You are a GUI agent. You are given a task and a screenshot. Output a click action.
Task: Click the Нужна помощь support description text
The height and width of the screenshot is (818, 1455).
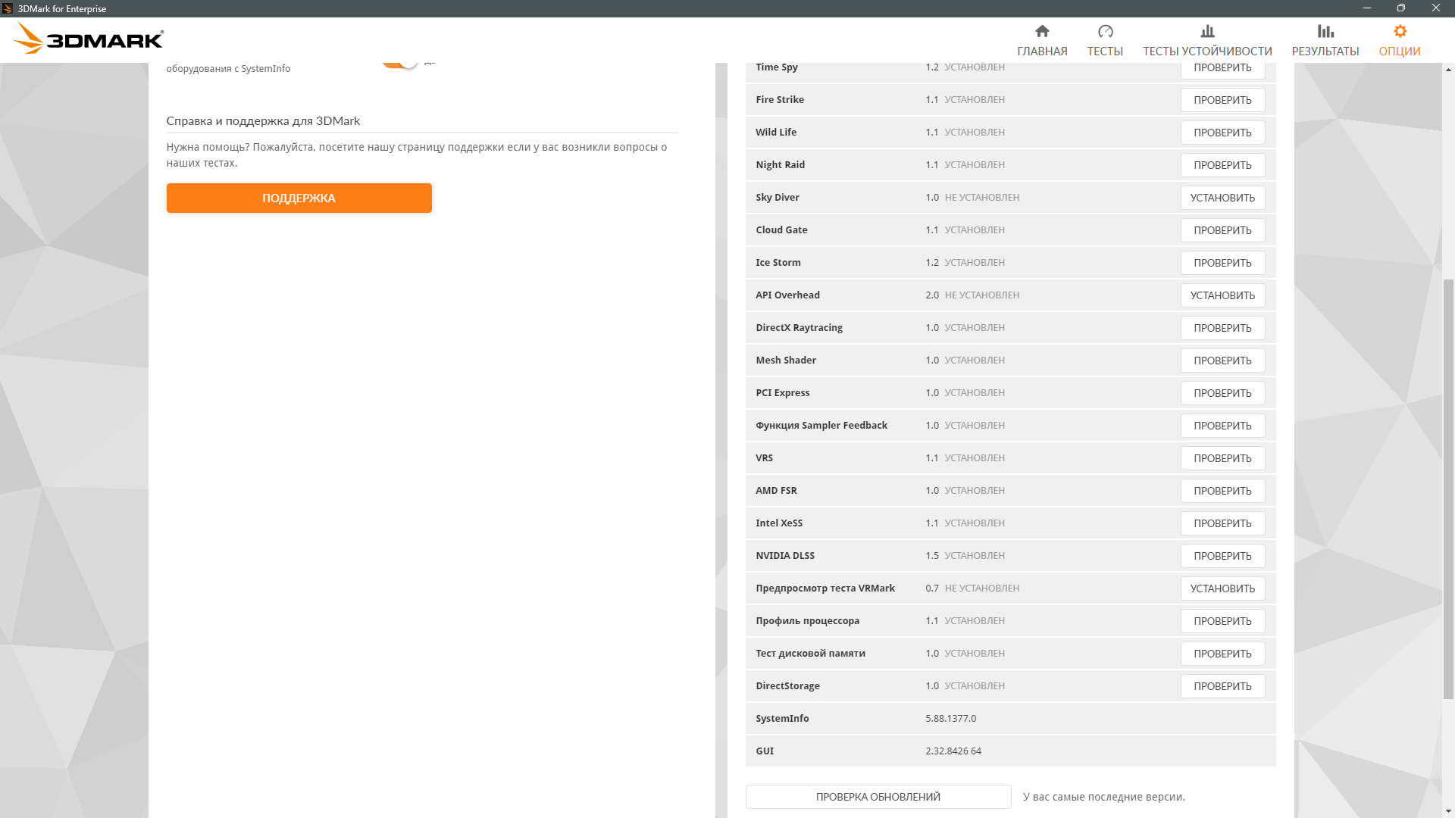pos(416,155)
